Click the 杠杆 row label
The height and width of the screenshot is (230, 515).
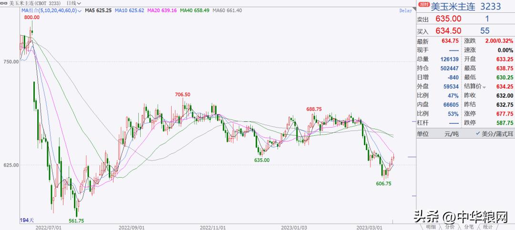tap(422, 123)
